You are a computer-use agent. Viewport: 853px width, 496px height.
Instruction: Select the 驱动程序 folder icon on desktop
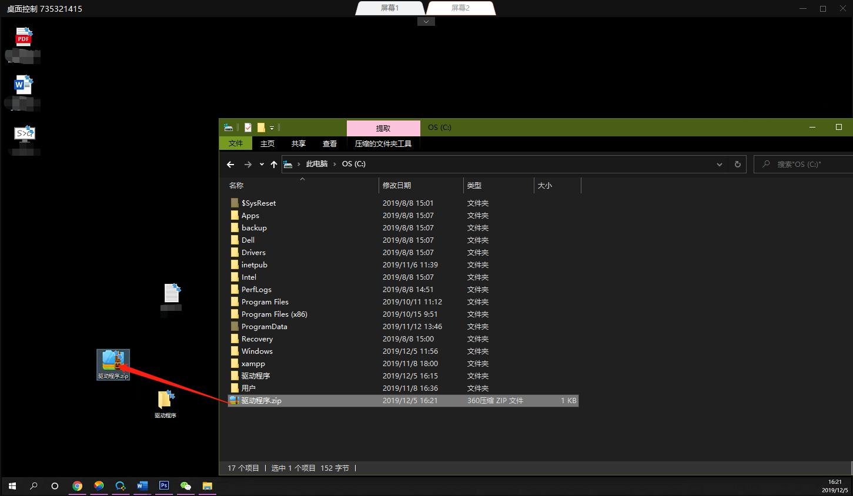[x=165, y=404]
